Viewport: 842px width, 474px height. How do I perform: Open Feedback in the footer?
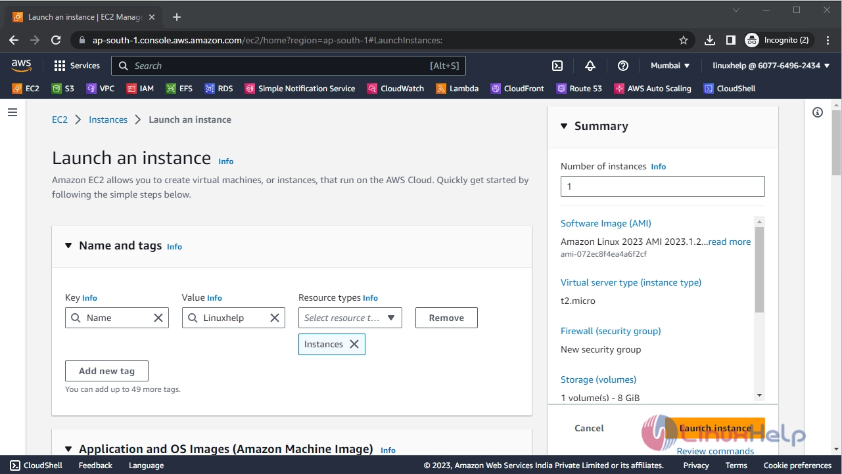coord(95,465)
